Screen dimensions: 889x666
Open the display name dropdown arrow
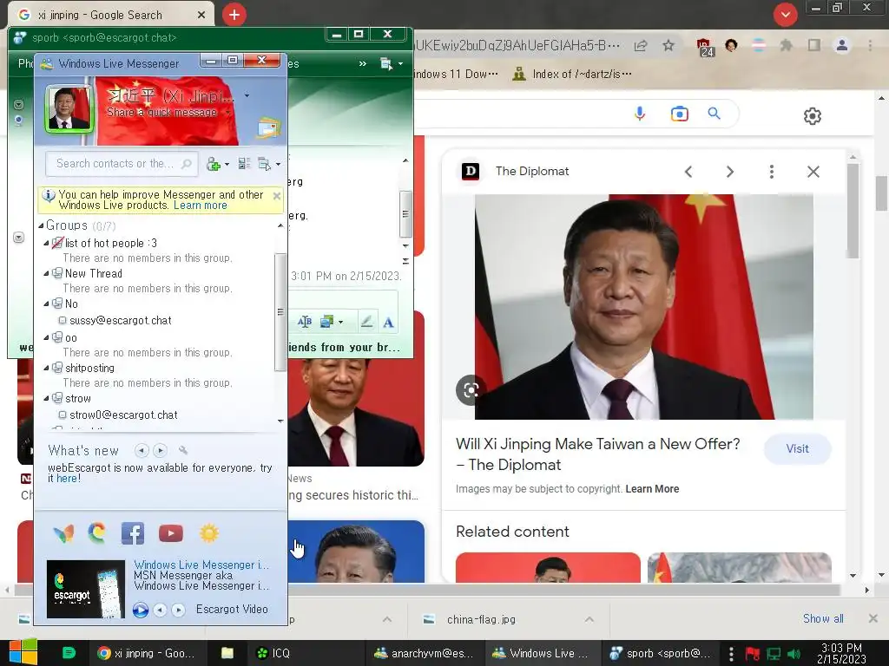(247, 95)
